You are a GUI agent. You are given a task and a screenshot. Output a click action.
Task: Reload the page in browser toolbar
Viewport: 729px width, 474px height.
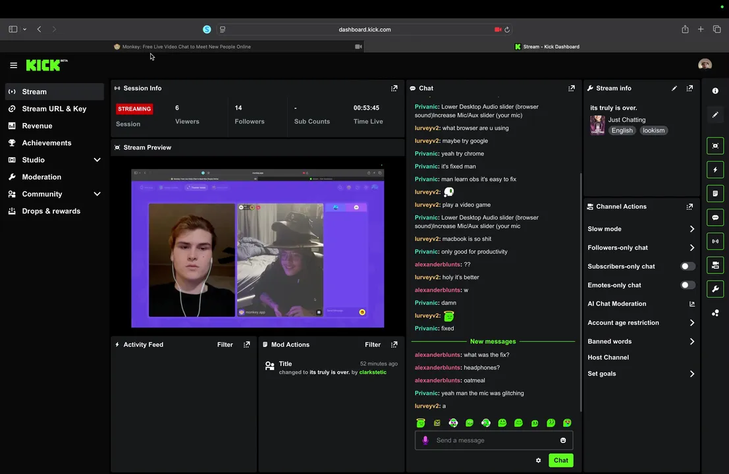(x=507, y=29)
